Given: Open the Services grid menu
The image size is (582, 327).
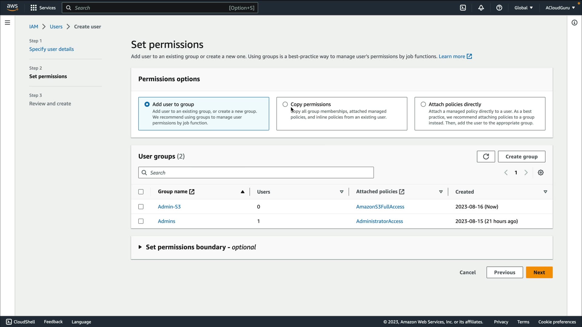Looking at the screenshot, I should point(43,8).
